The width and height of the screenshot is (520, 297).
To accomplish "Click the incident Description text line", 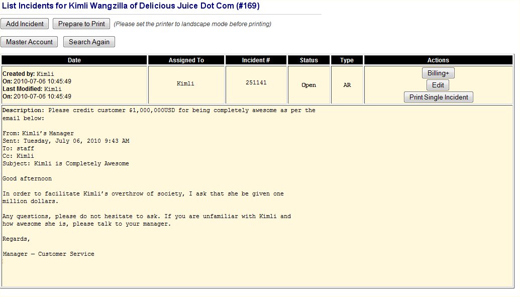I will click(159, 111).
